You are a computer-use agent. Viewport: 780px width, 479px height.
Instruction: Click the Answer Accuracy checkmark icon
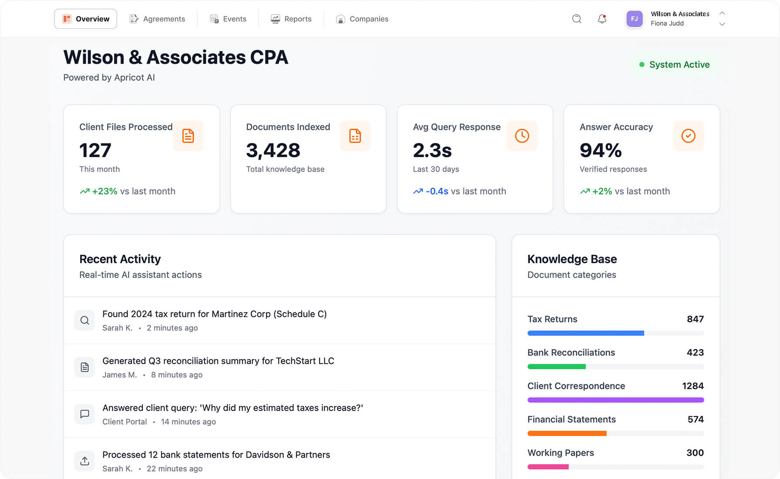pos(688,136)
